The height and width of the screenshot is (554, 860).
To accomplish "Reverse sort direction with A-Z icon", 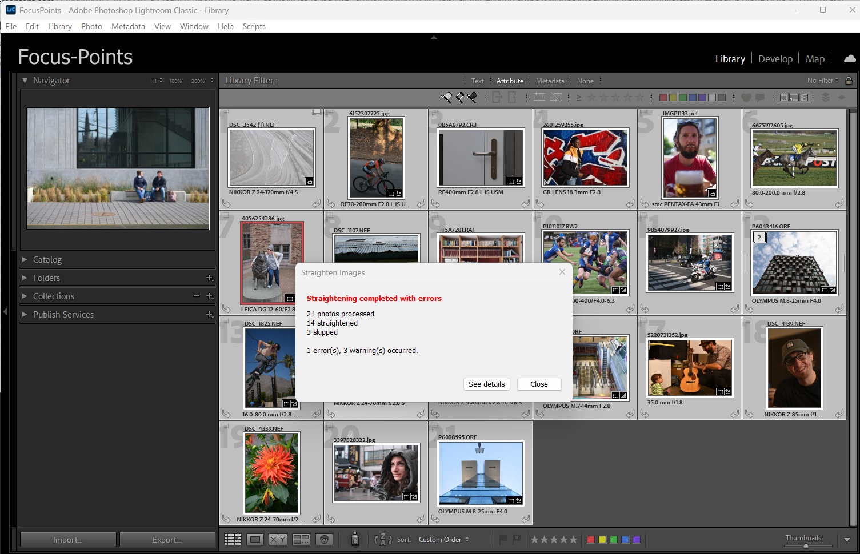I will click(382, 540).
